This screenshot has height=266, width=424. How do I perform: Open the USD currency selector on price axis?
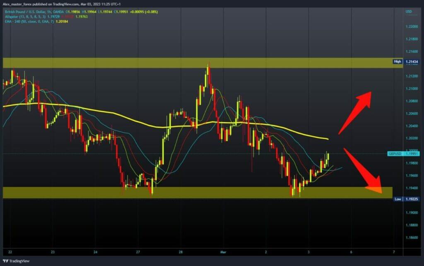click(409, 12)
